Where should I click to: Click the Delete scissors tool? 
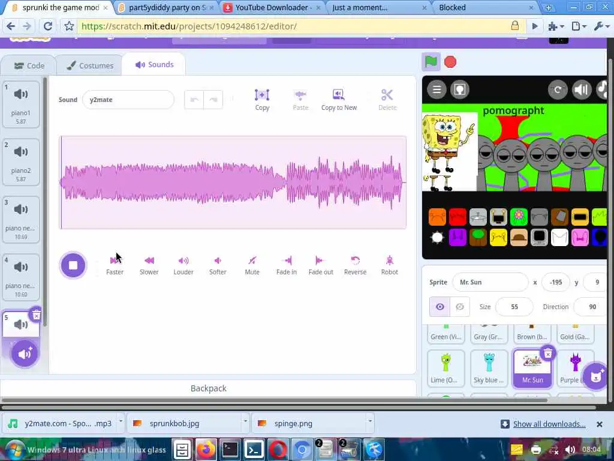point(387,100)
